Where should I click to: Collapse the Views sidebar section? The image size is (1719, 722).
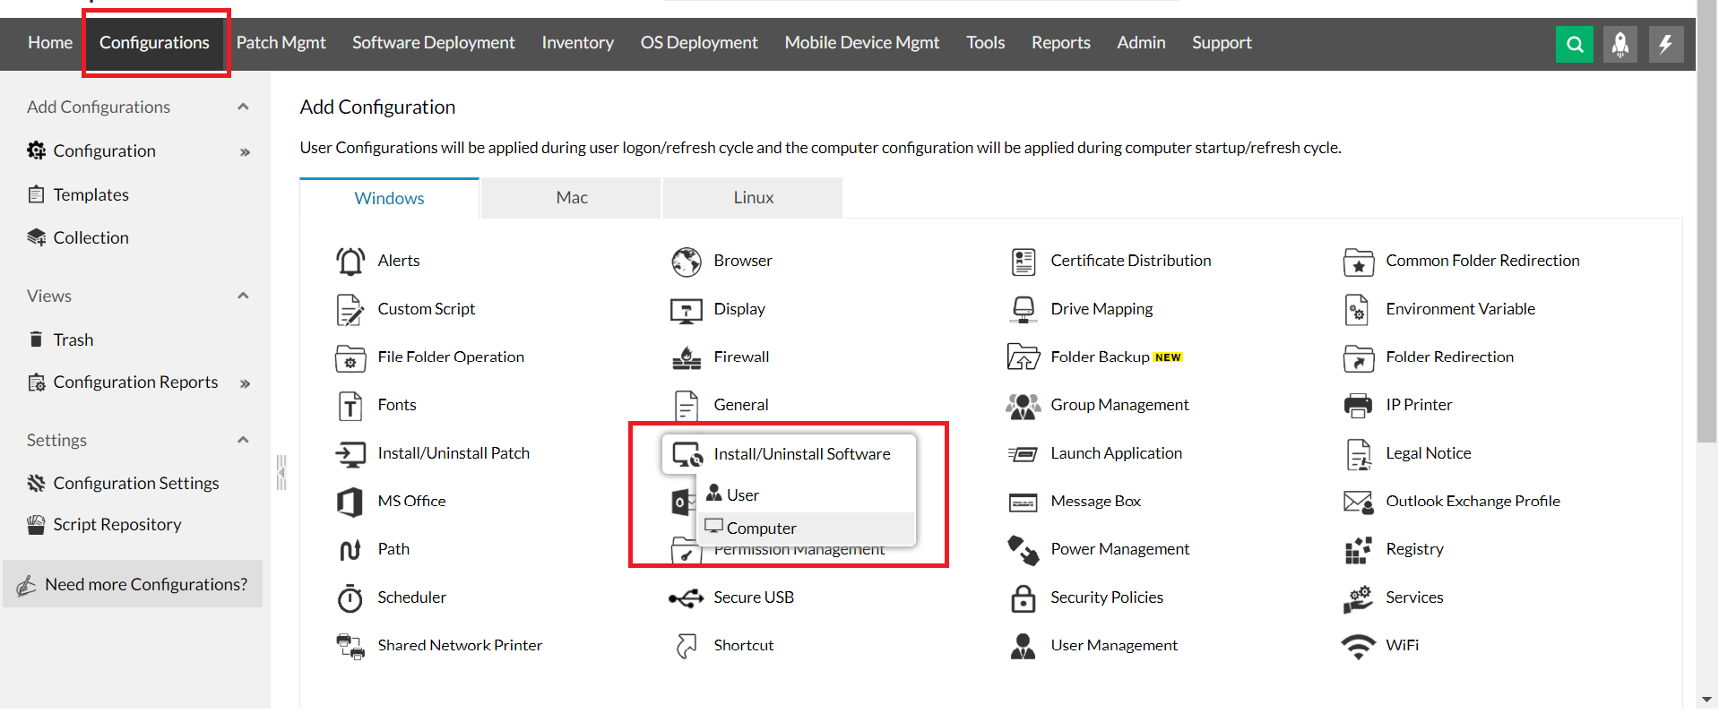click(x=243, y=296)
